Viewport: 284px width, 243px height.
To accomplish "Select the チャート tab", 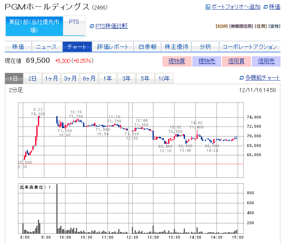I will click(77, 47).
